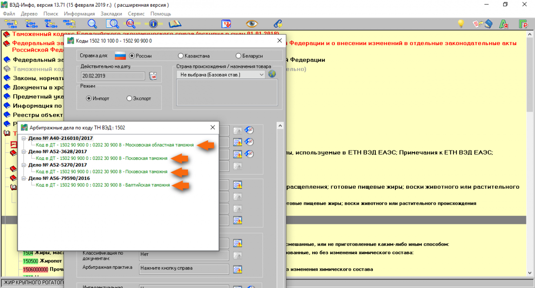Select the Казахстана radio button
Screen dimensions: 535x288
click(181, 56)
